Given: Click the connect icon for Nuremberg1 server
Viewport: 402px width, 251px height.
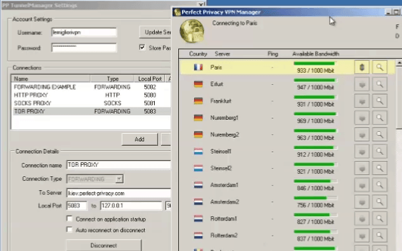Looking at the screenshot, I should pos(362,118).
